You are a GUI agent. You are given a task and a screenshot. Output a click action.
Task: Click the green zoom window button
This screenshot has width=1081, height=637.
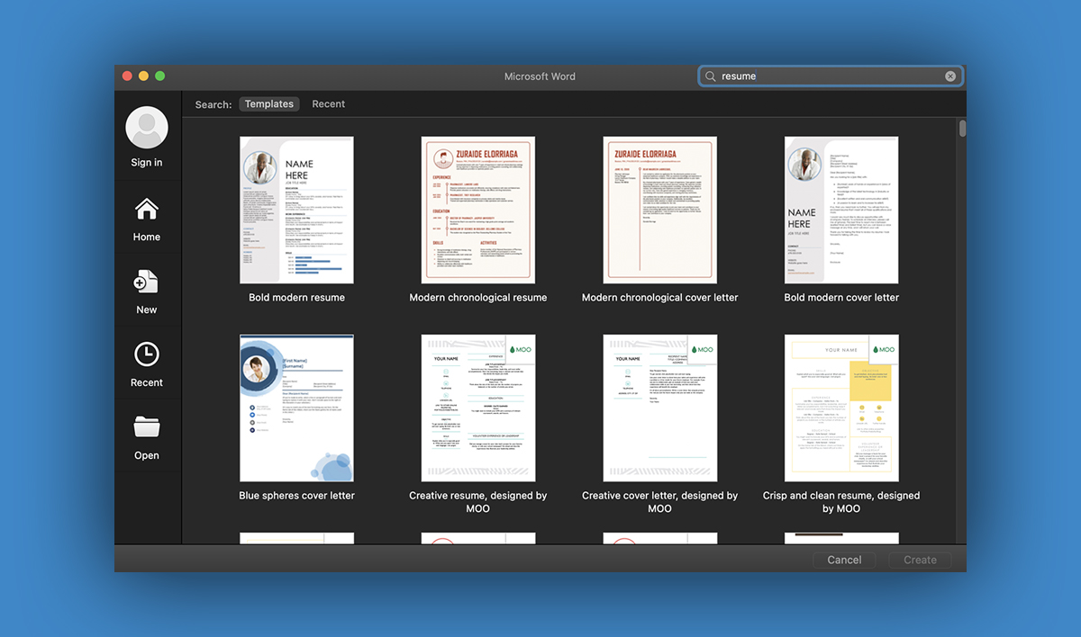[x=159, y=76]
